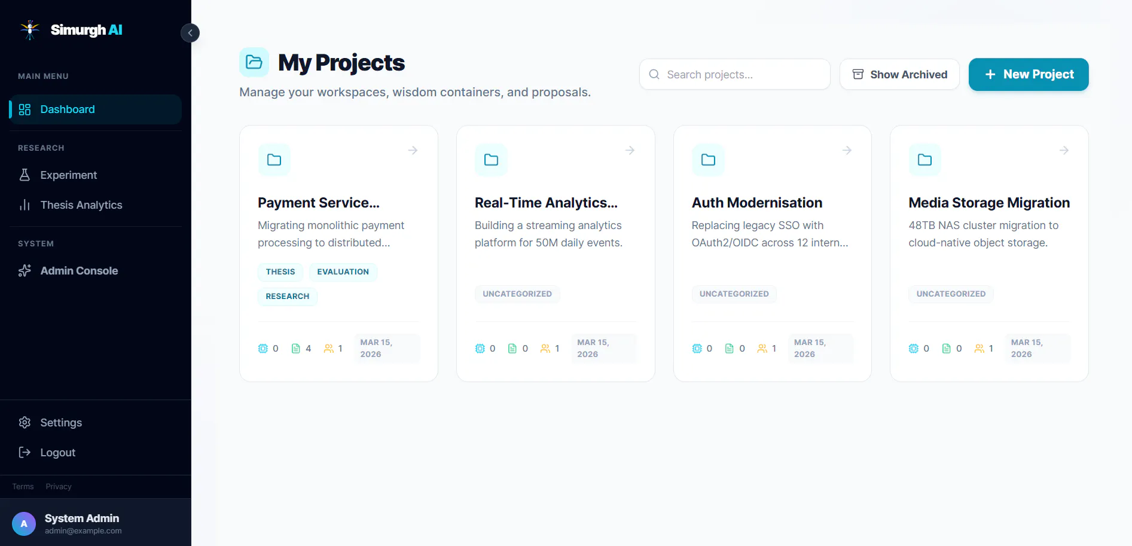Open the Dashboard menu item

[x=95, y=109]
